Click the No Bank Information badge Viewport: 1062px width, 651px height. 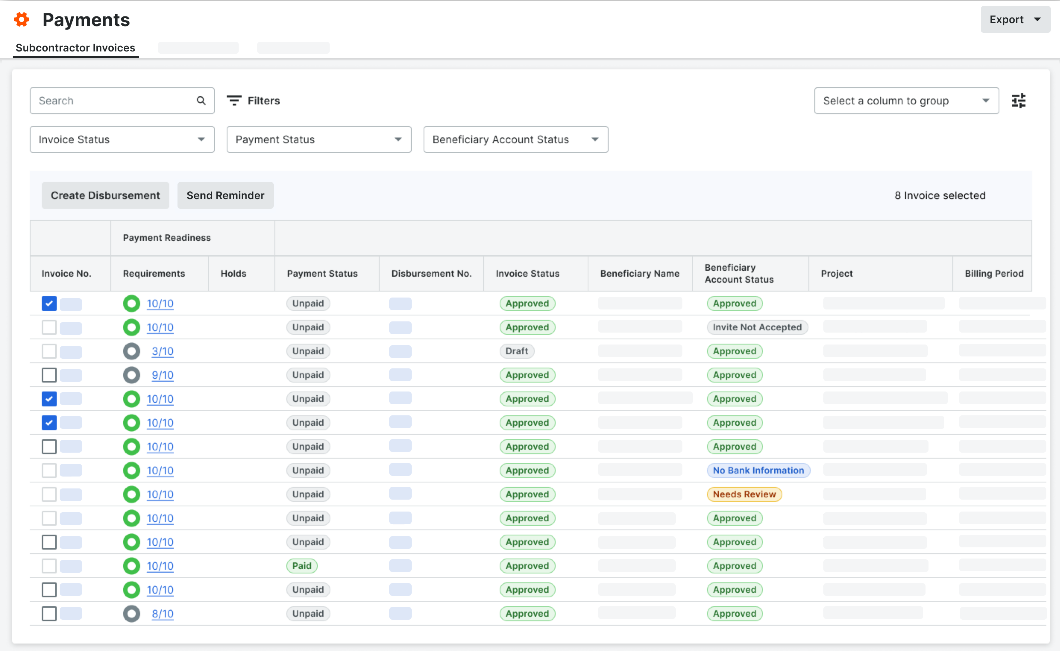click(759, 471)
